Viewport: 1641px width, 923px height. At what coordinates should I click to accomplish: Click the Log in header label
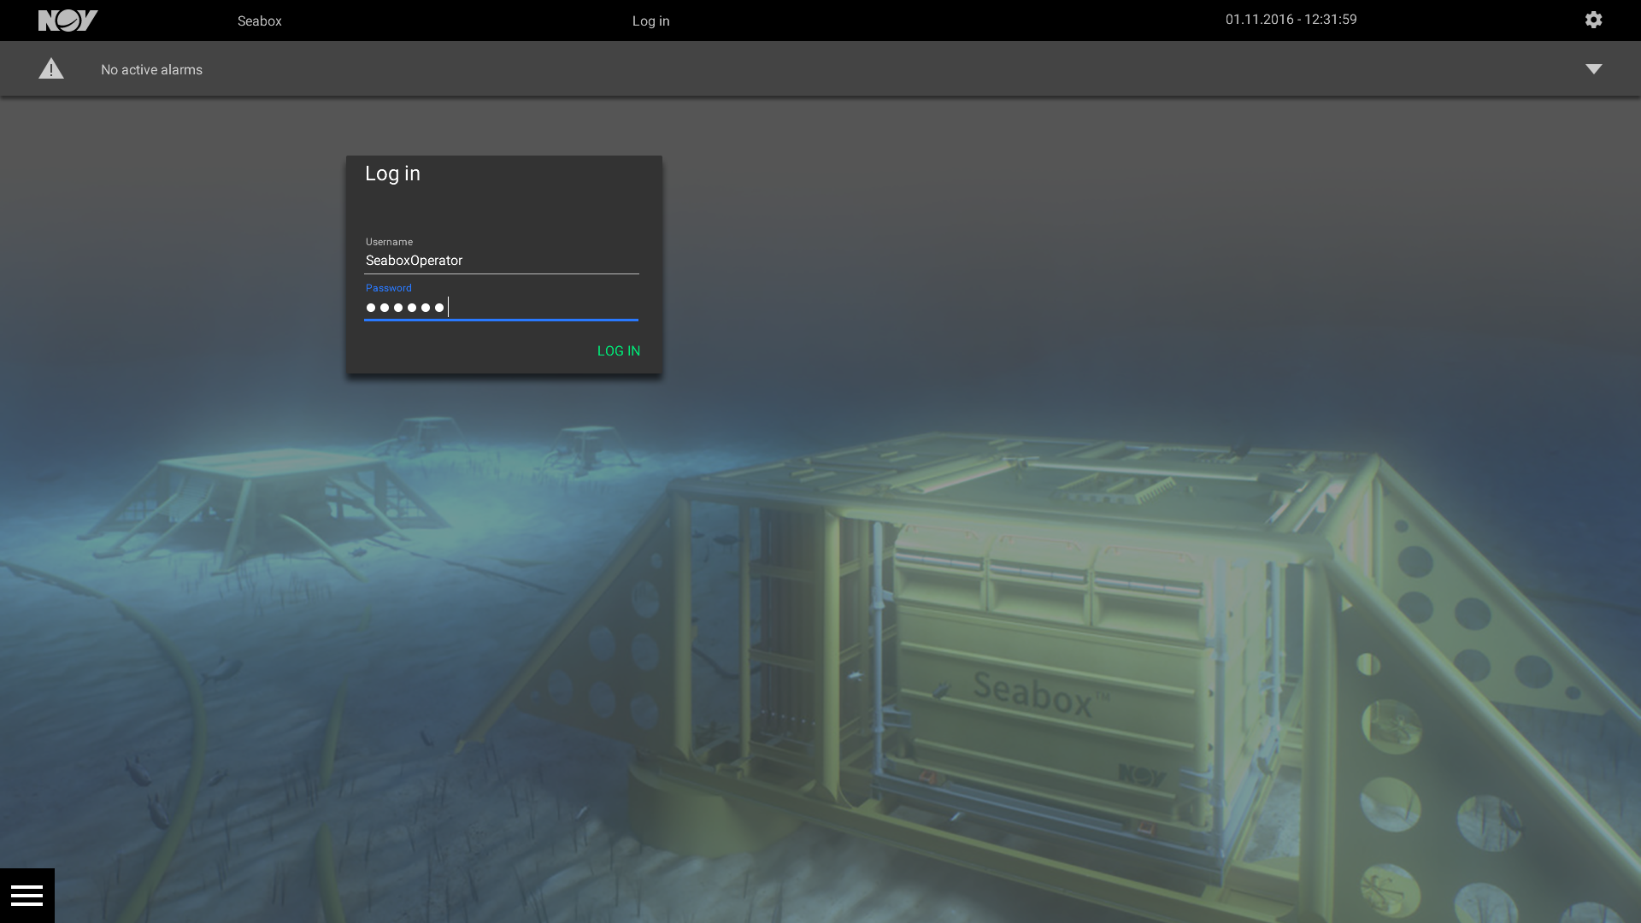click(651, 21)
